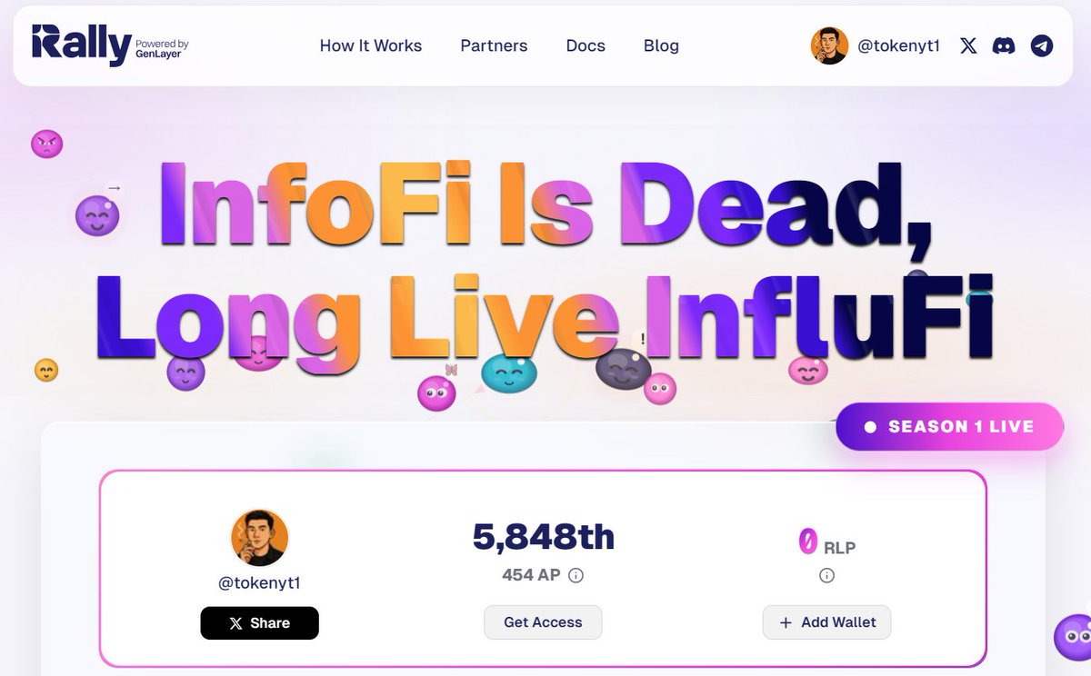This screenshot has width=1091, height=676.
Task: Click the angry pink emoji blob
Action: pos(46,144)
